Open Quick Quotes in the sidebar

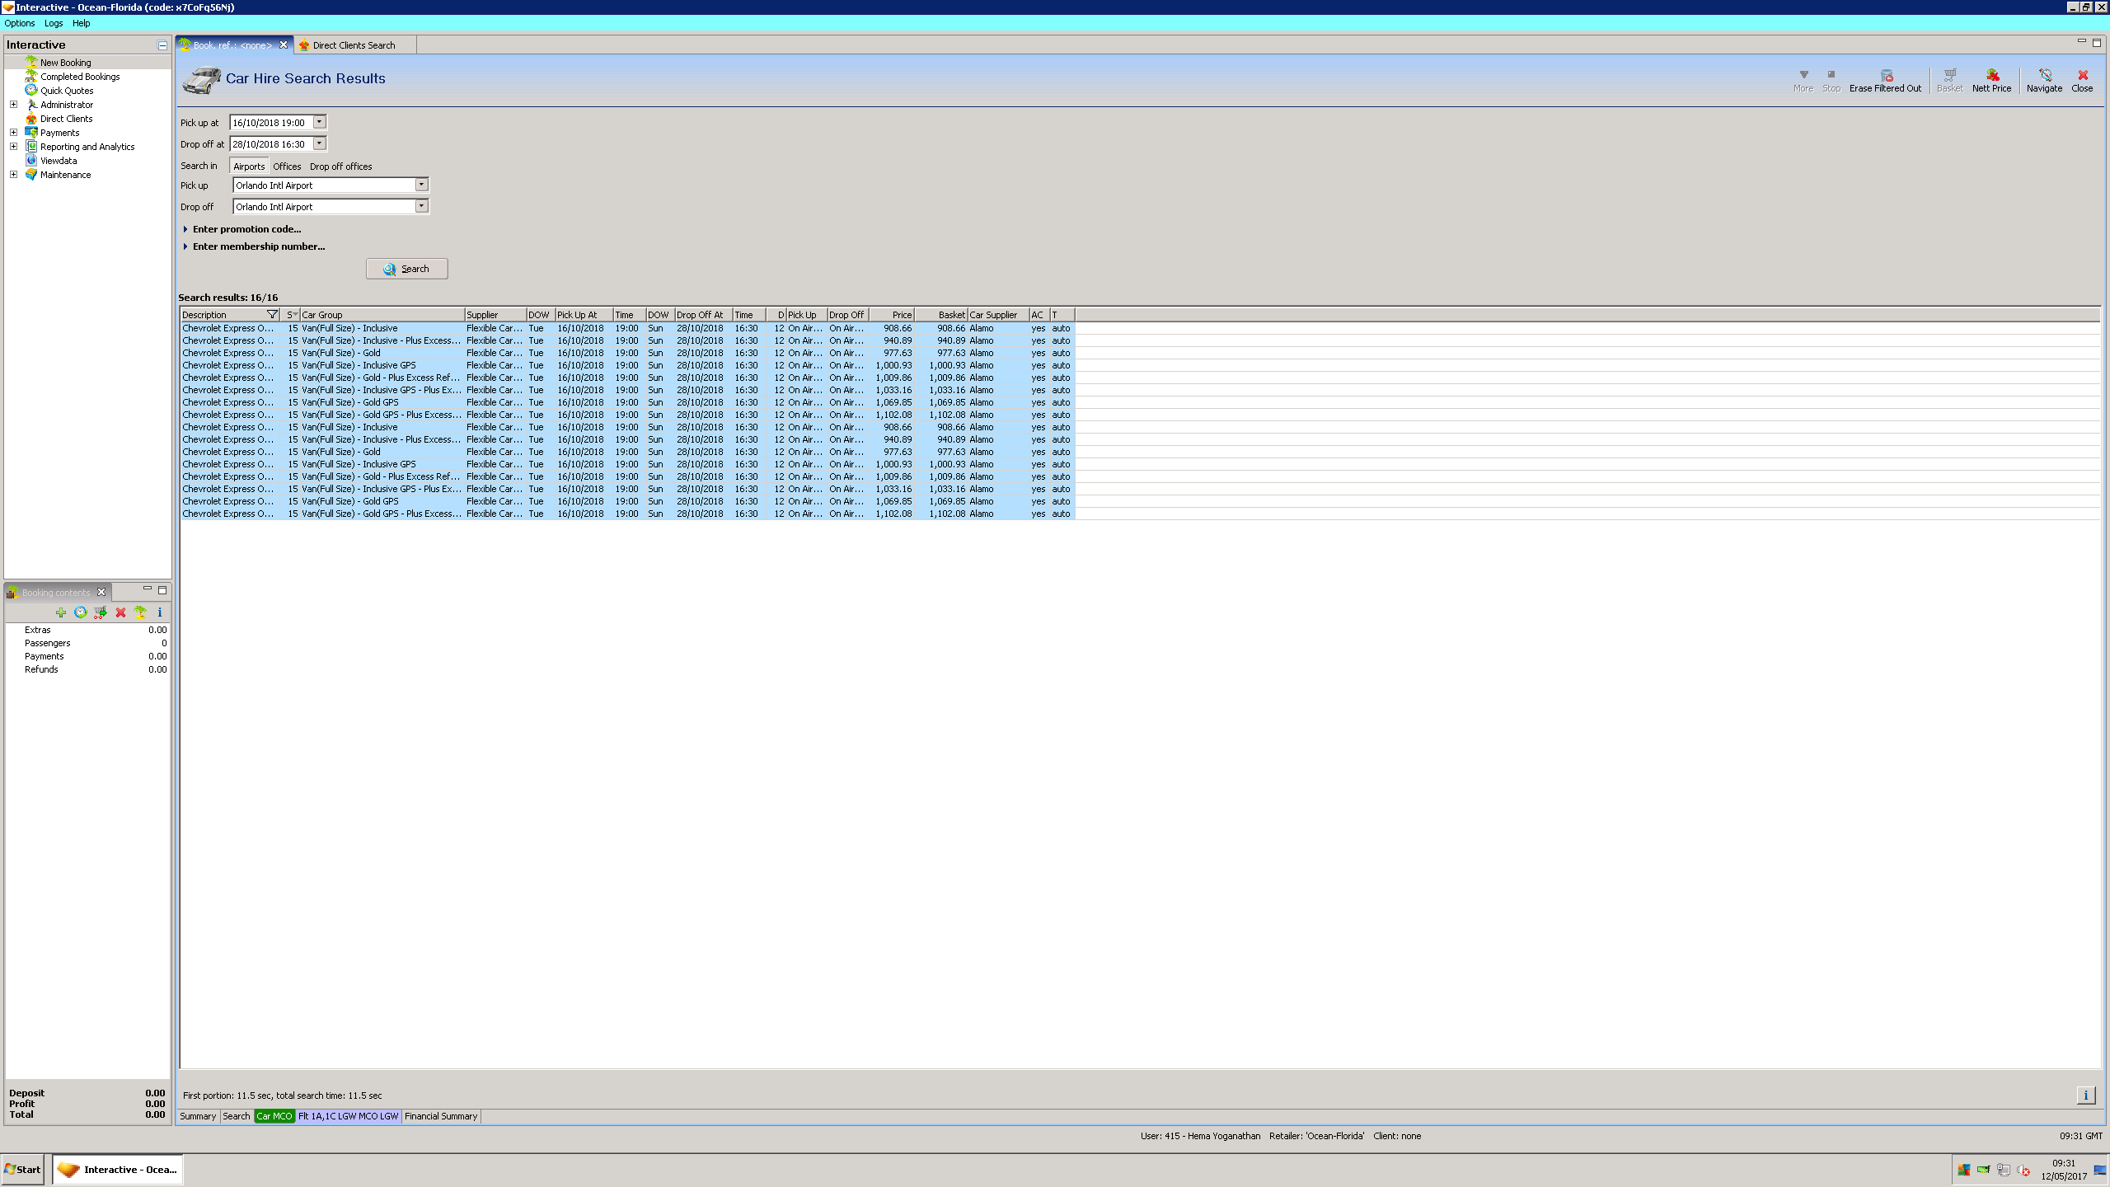click(x=67, y=91)
